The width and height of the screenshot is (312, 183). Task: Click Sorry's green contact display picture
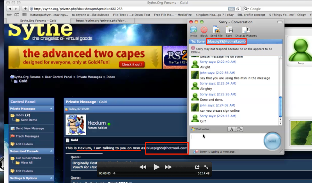(301, 50)
